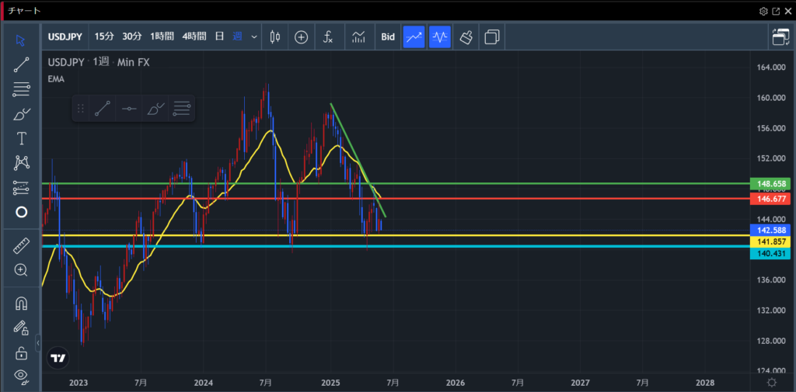Screen dimensions: 796x392
Task: Activate the zoom in tool
Action: 21,270
